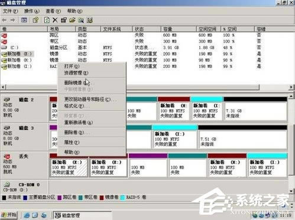Click the 7.31 GB unallocated block on Disk 2
Screen dimensions: 295x220
[255, 111]
